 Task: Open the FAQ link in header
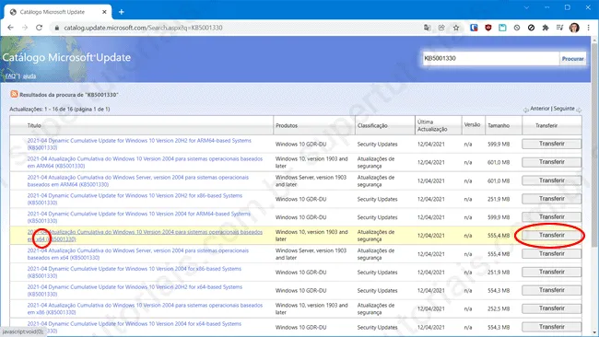[11, 76]
